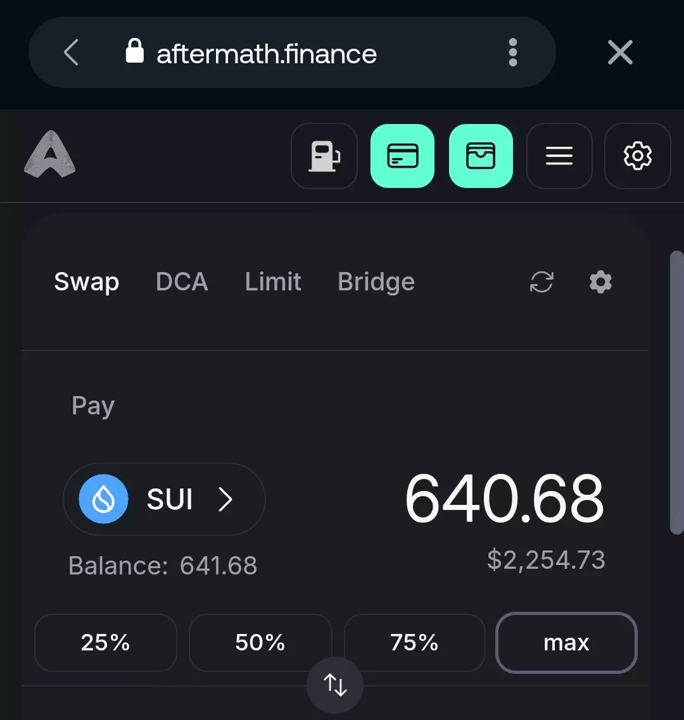Open the Bridge tab
Viewport: 684px width, 720px height.
click(x=376, y=282)
